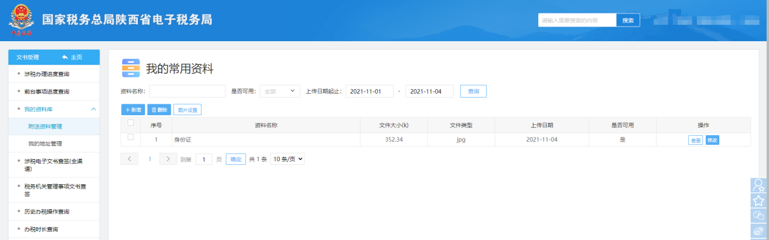The width and height of the screenshot is (769, 240).
Task: Click the + 新增 button
Action: click(133, 110)
